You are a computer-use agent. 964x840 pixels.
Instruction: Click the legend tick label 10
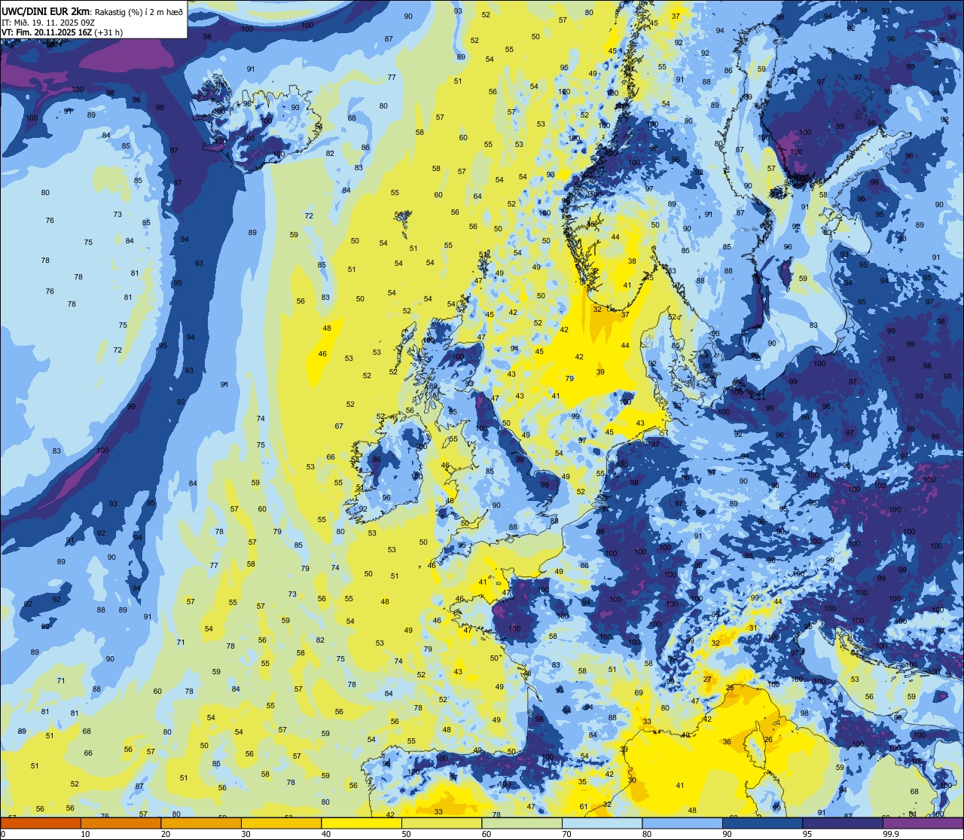tap(85, 834)
